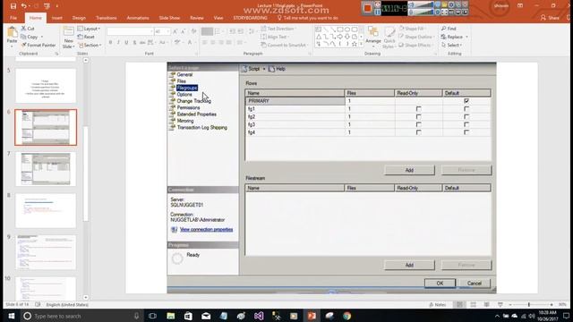
Task: Click the search box on taskbar
Action: click(x=82, y=316)
